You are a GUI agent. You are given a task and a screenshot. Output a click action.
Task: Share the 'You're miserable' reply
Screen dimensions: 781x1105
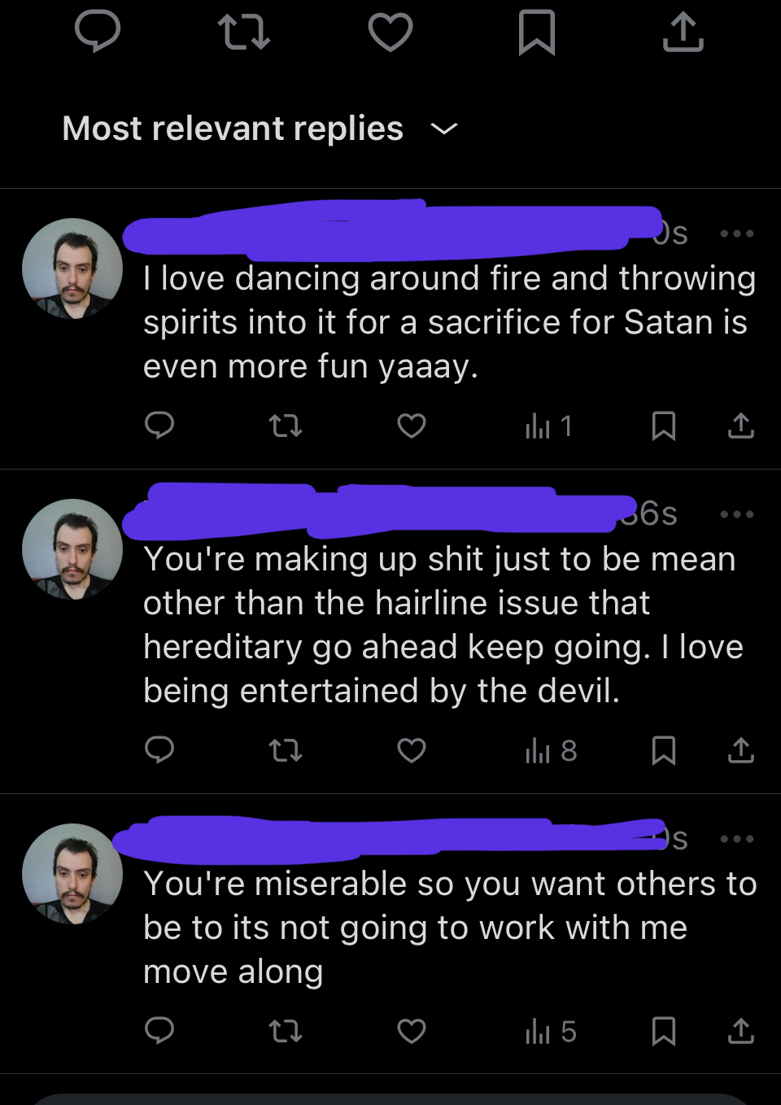point(740,1031)
